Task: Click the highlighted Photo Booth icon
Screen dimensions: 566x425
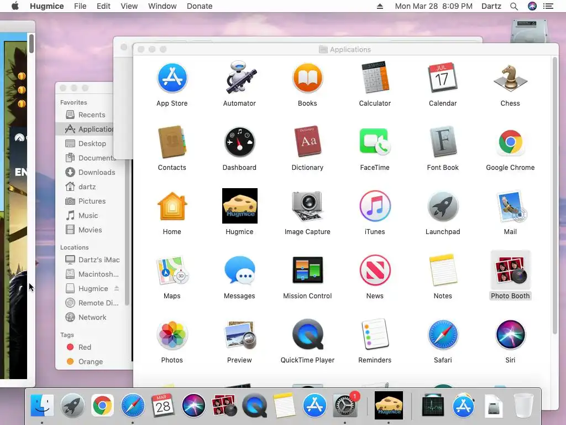Action: [x=510, y=270]
